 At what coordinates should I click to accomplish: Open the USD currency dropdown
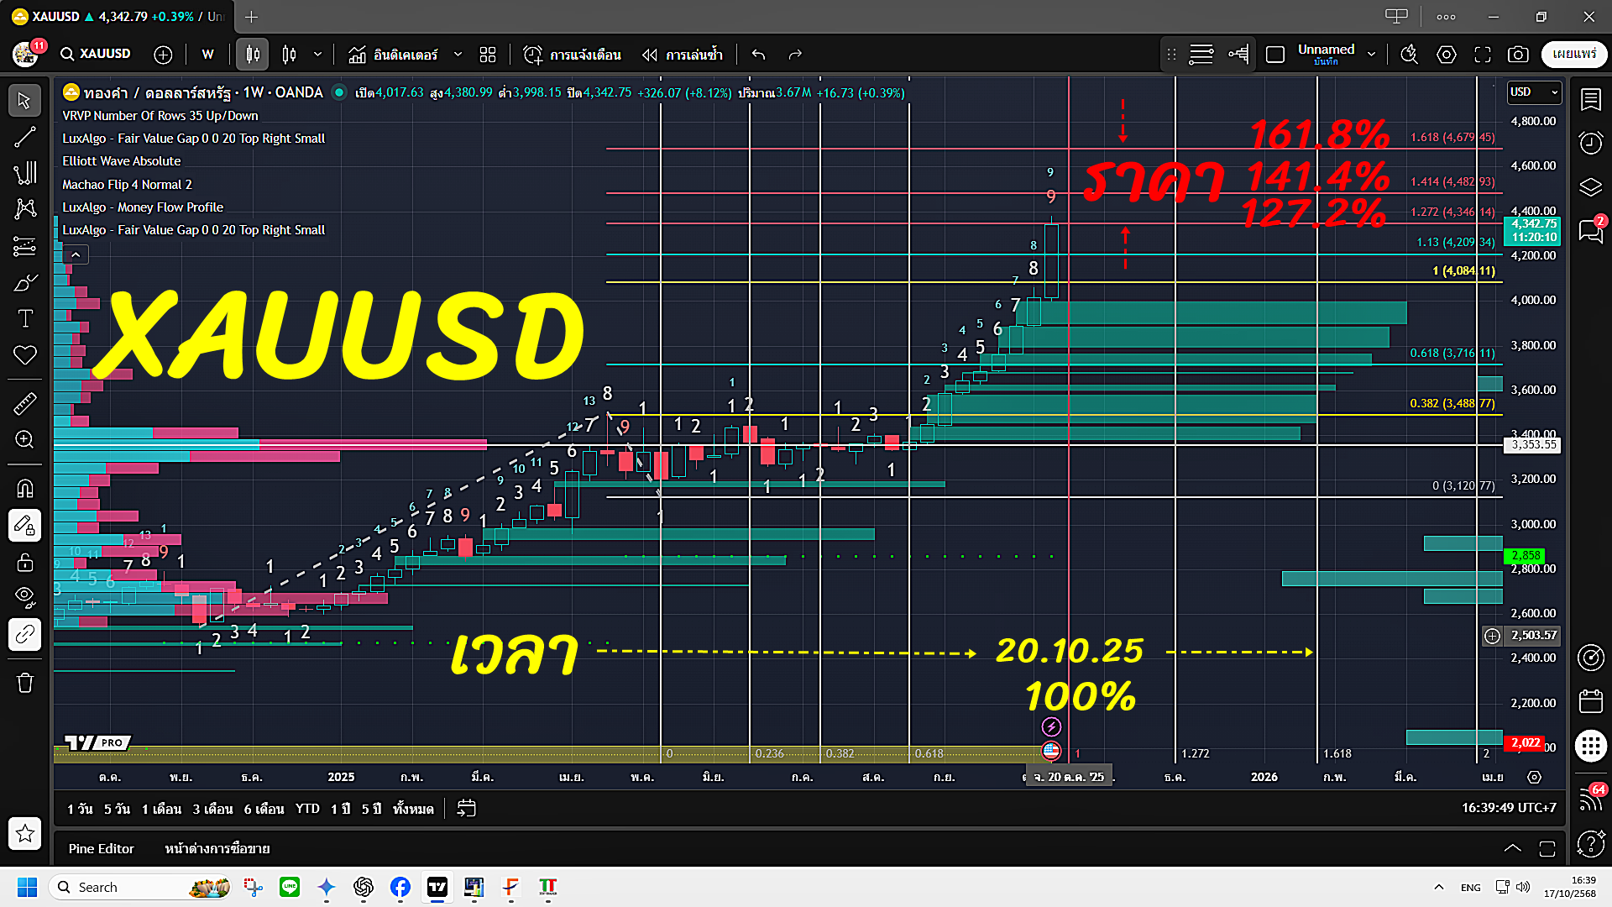pos(1533,92)
